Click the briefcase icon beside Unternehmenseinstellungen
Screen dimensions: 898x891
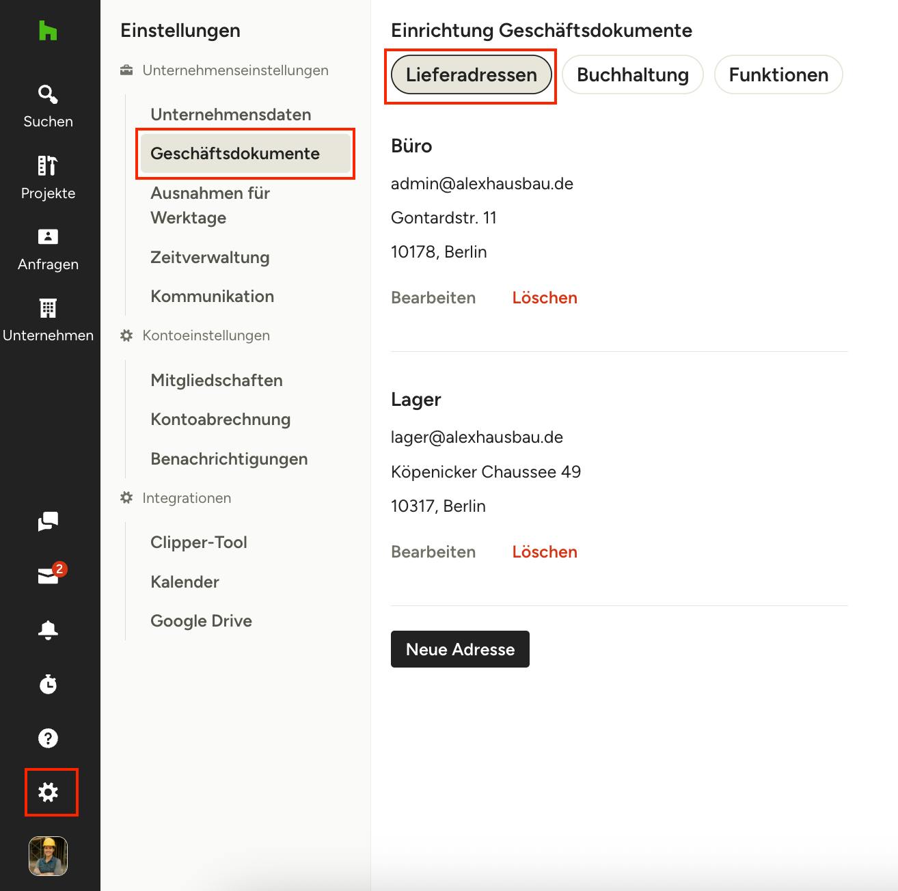pyautogui.click(x=126, y=70)
